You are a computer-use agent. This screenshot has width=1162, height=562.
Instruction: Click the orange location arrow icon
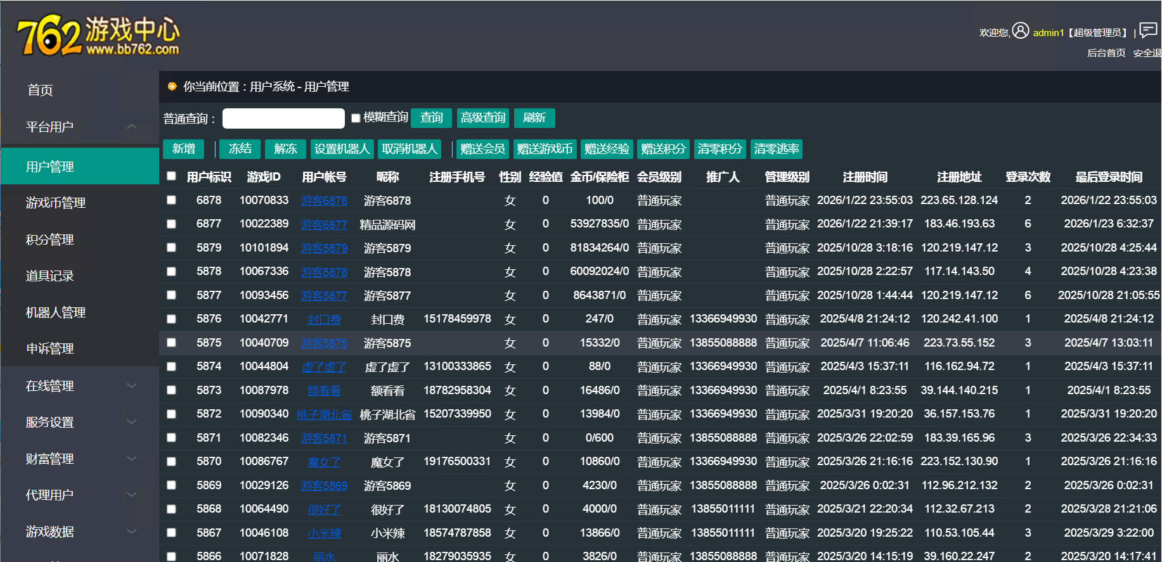[172, 87]
